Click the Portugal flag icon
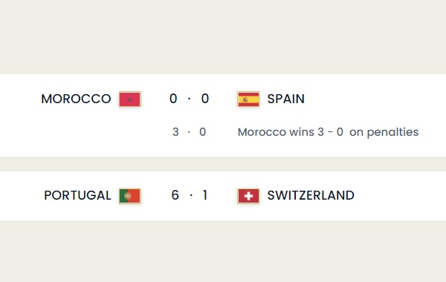Screen dimensions: 446x282 tap(130, 196)
